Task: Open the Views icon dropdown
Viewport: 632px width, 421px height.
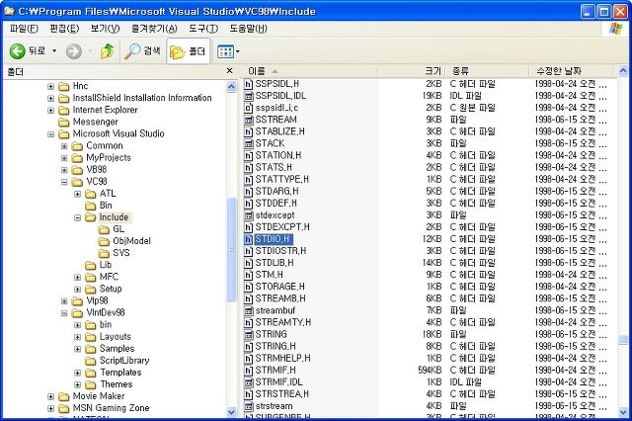Action: tap(228, 51)
